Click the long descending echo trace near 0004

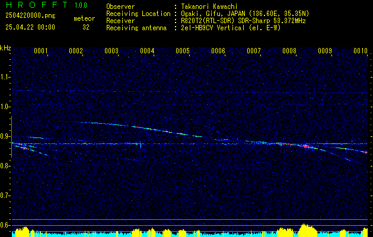(141, 129)
